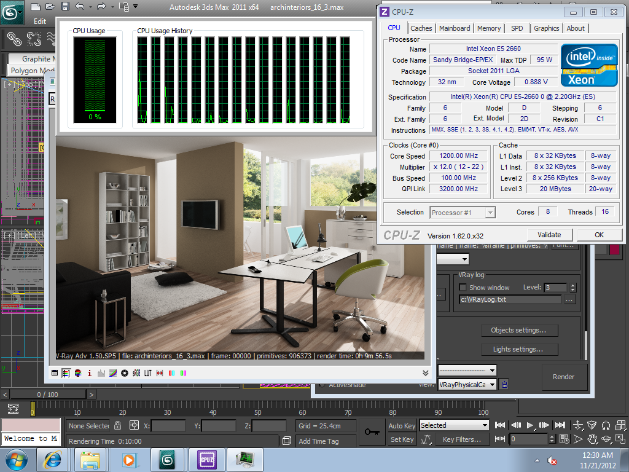Click the histogram levels icon in frame buffer
Image resolution: width=629 pixels, height=472 pixels.
point(101,373)
